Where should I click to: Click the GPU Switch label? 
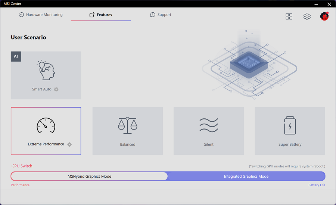22,166
